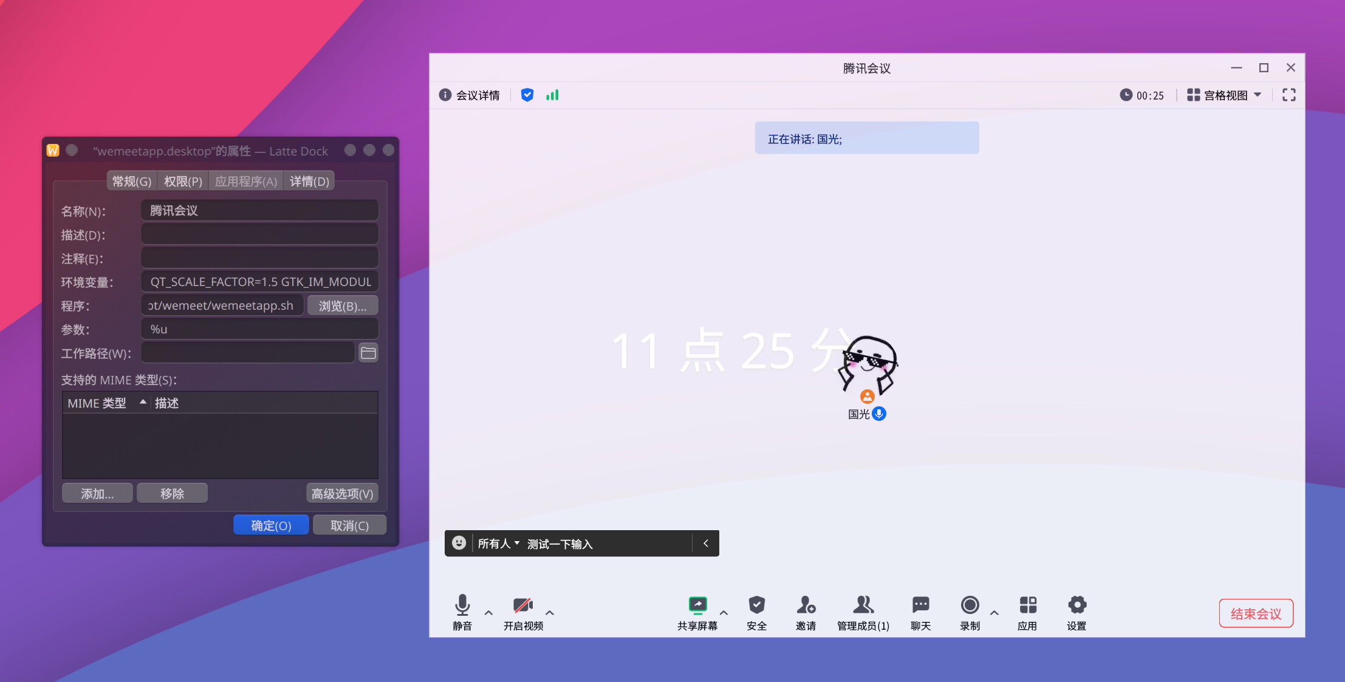Focus the 参数 field with %u
1345x682 pixels.
[260, 329]
